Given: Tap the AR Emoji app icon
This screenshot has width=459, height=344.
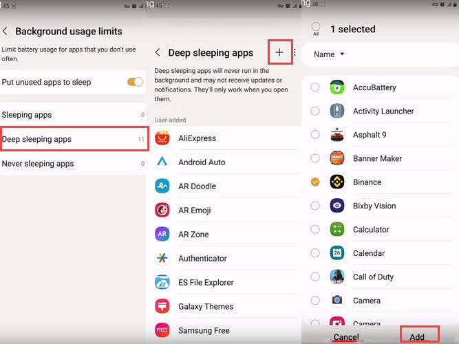Looking at the screenshot, I should 162,210.
